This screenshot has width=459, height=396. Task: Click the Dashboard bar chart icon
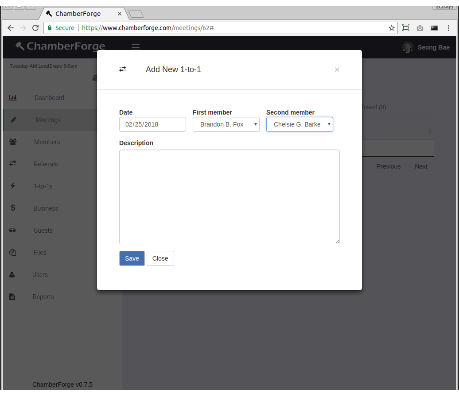tap(13, 98)
